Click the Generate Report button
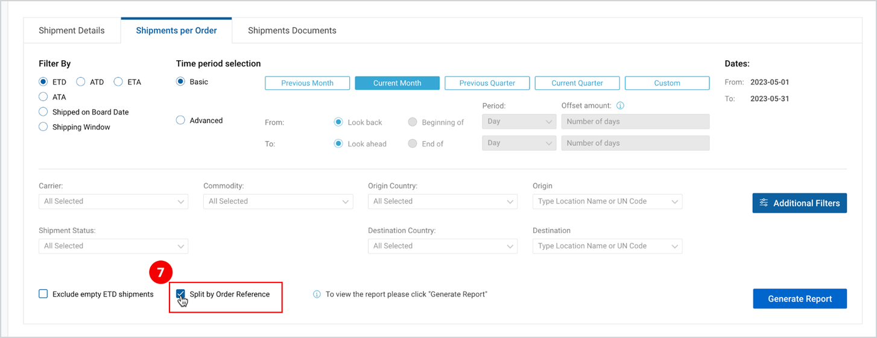This screenshot has width=877, height=338. 800,299
